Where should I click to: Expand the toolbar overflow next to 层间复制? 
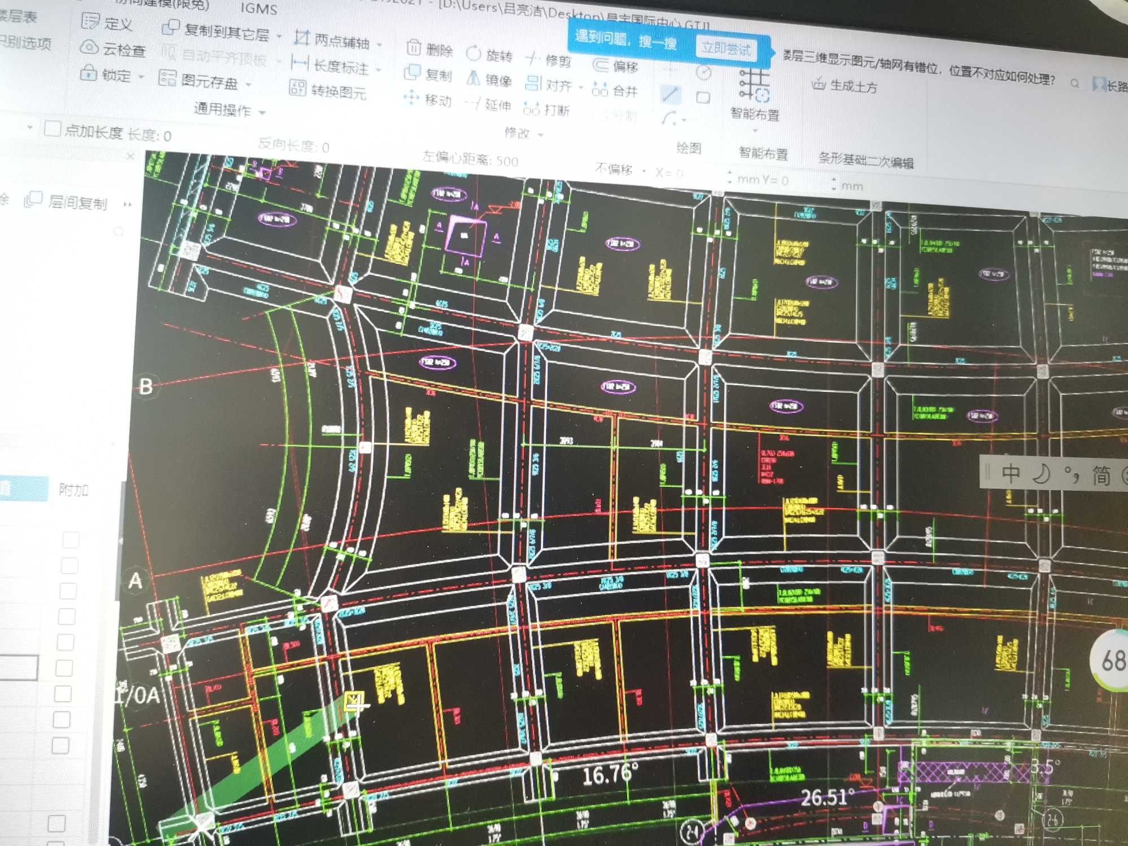point(127,204)
